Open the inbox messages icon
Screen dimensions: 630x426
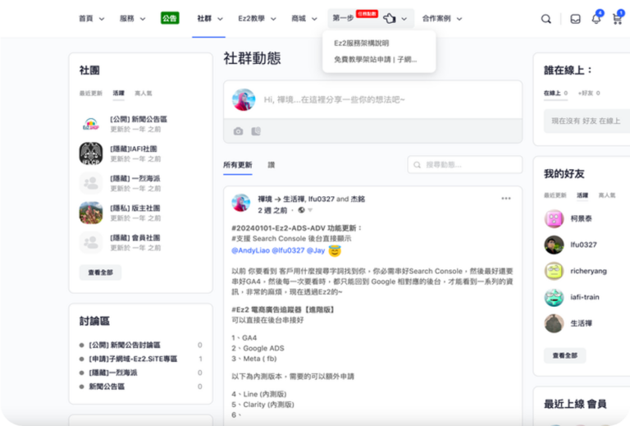coord(575,19)
